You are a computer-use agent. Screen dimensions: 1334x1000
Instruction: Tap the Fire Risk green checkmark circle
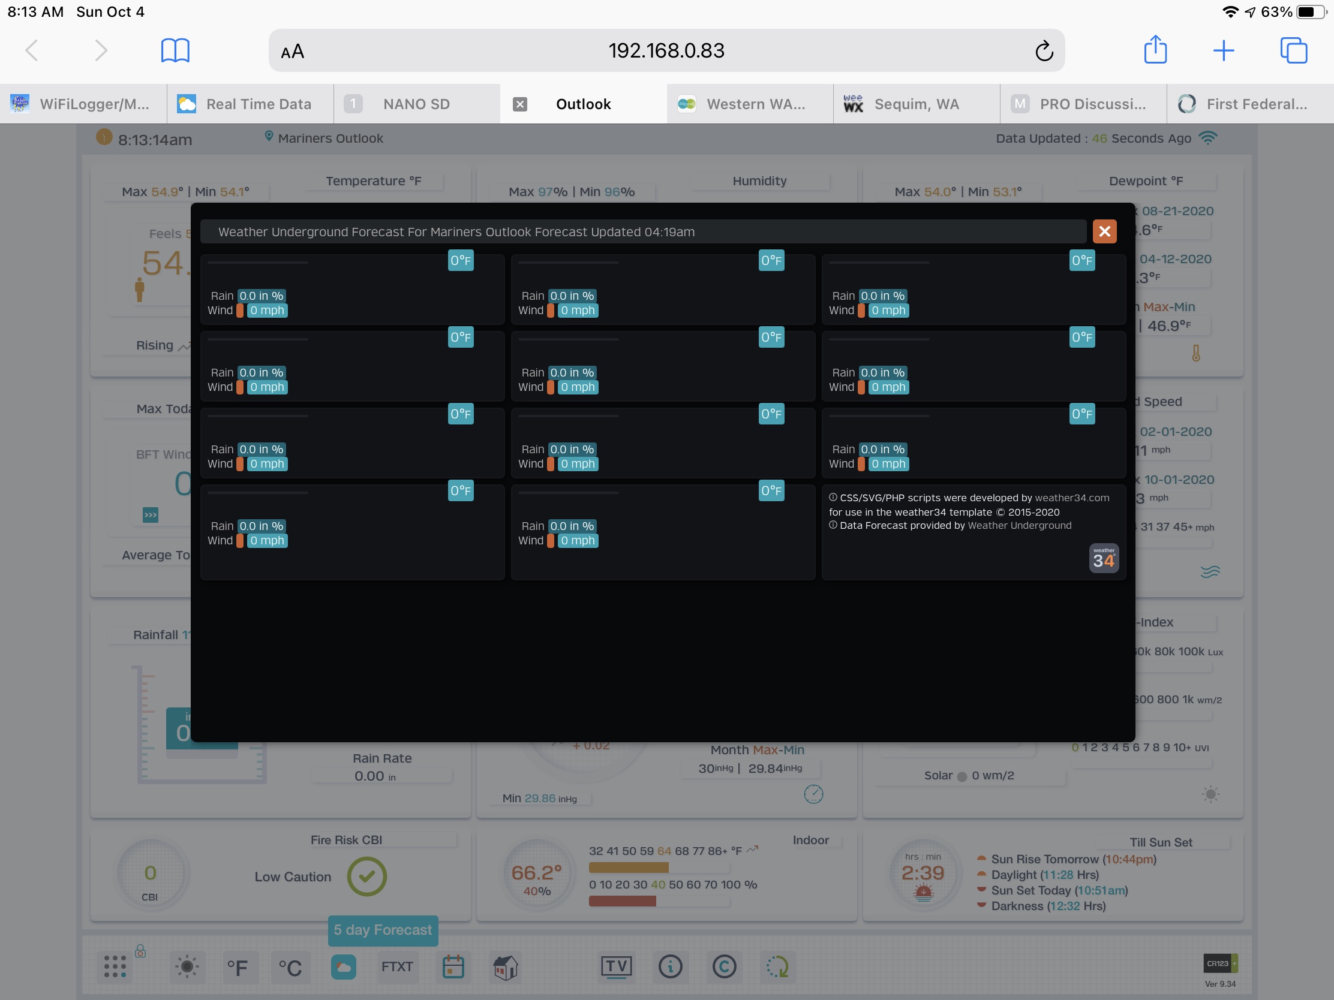click(366, 876)
